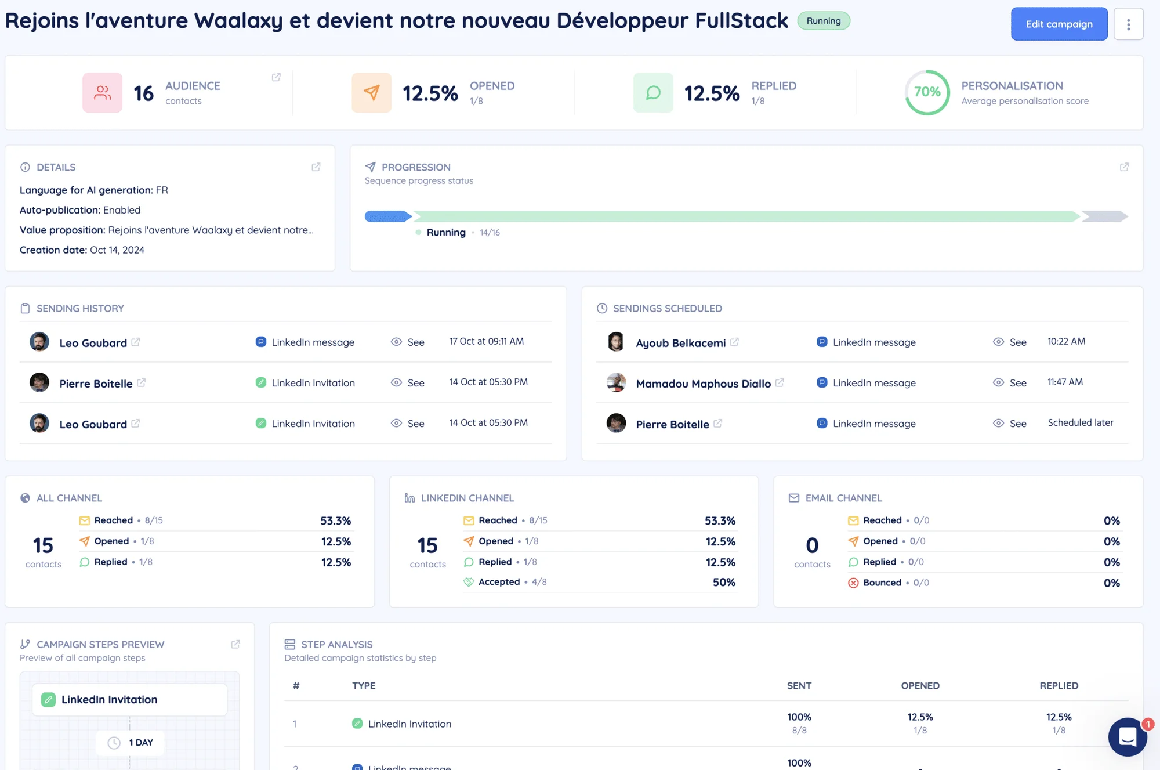Click Leo Goubard's avatar in the 17 Oct row
The height and width of the screenshot is (770, 1160).
[39, 342]
